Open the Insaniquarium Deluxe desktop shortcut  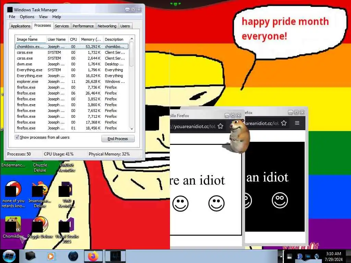pyautogui.click(x=40, y=195)
